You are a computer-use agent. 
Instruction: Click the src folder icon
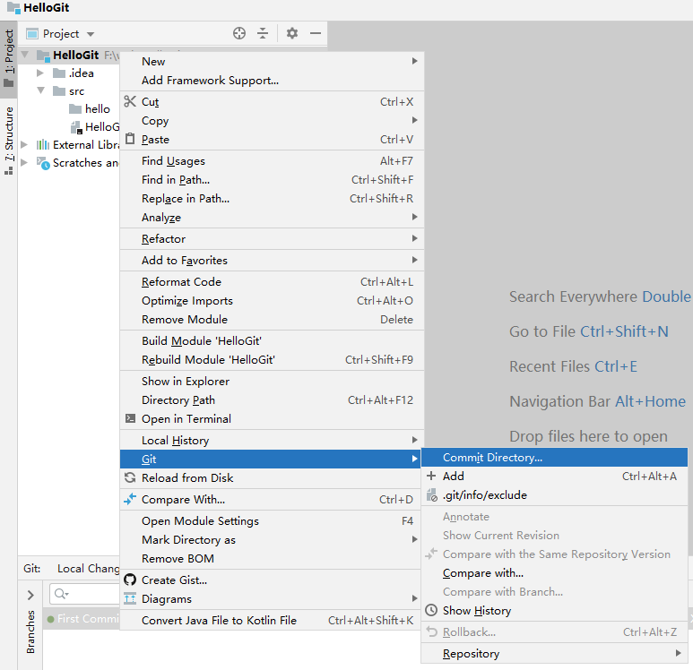click(59, 91)
